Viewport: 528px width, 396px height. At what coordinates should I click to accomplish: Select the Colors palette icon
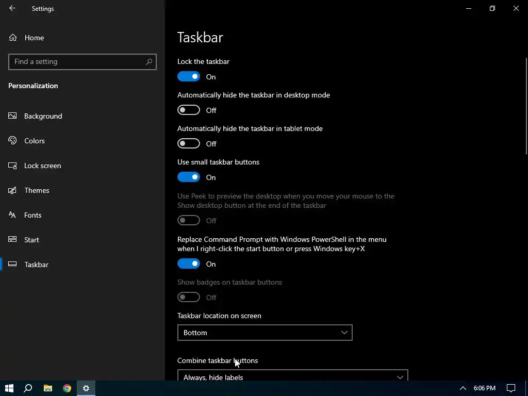(12, 140)
